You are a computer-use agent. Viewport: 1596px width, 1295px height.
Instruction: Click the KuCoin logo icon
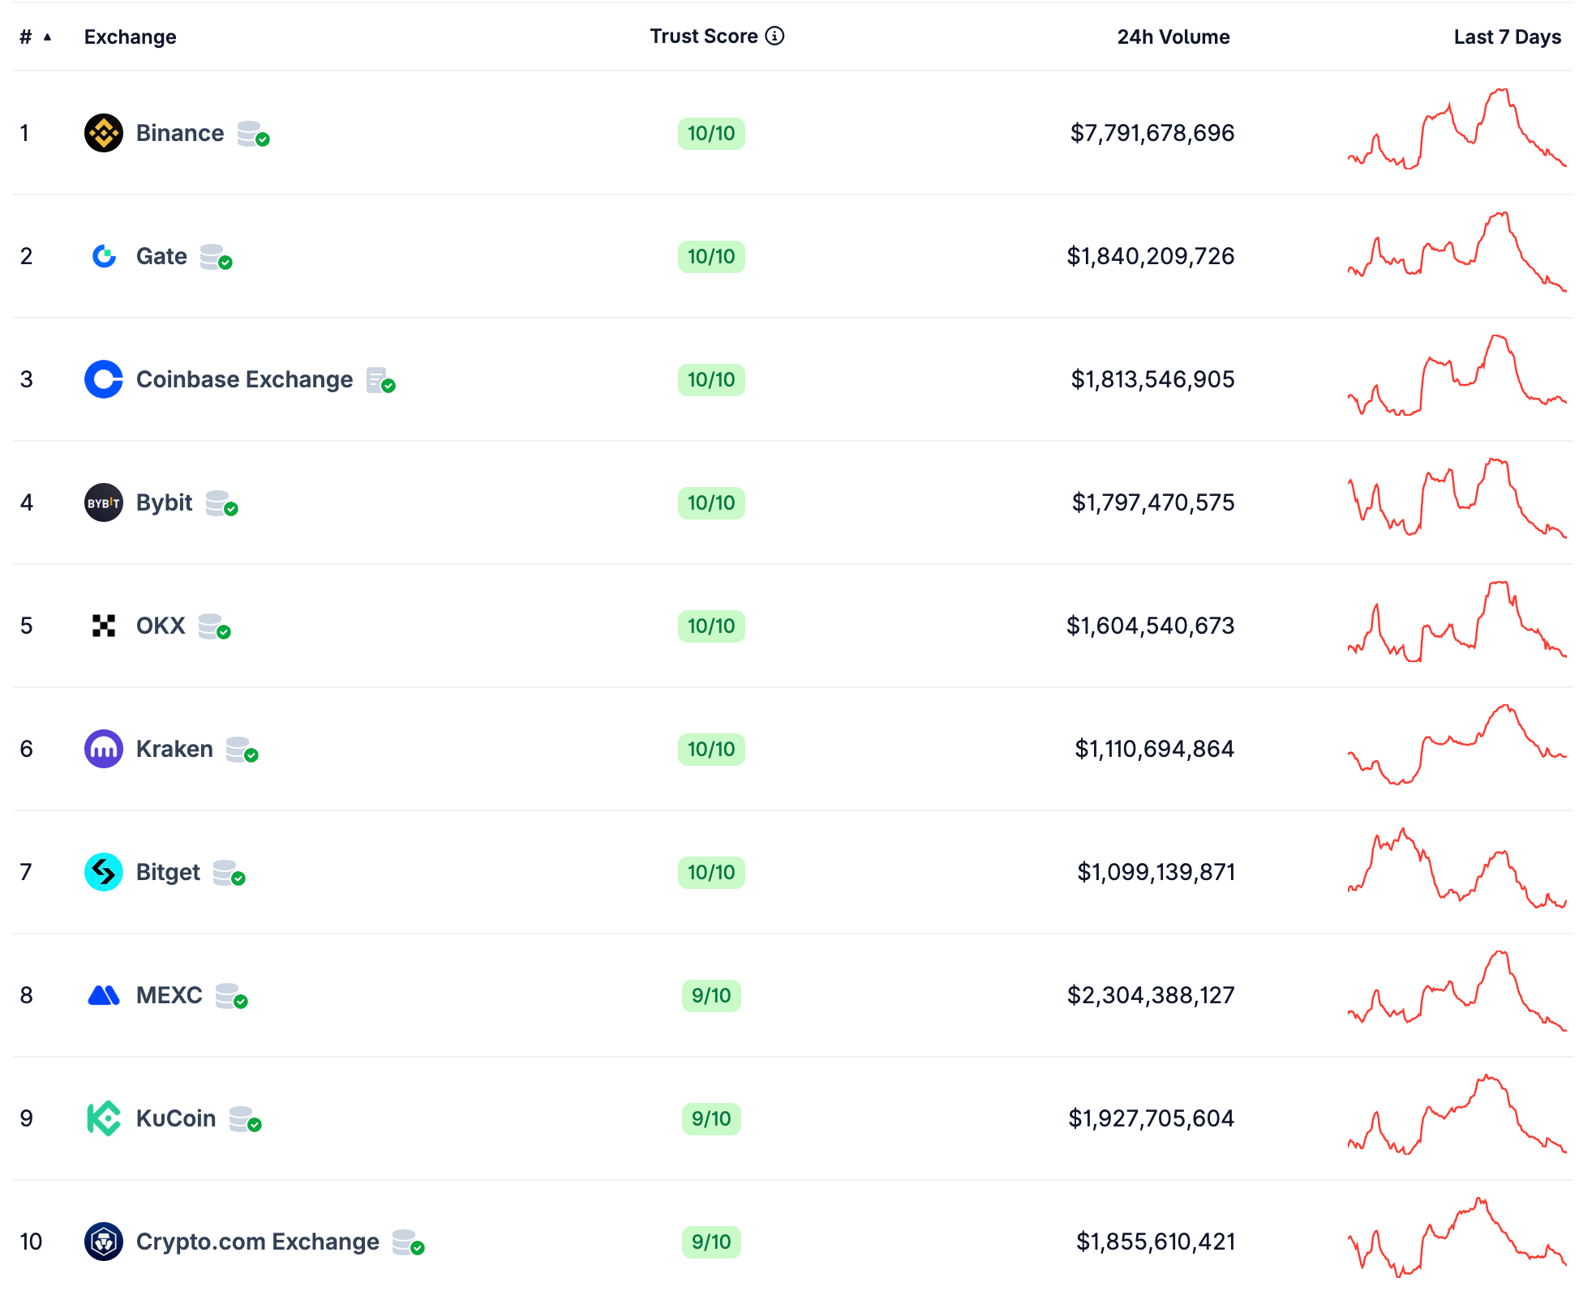pos(104,1118)
